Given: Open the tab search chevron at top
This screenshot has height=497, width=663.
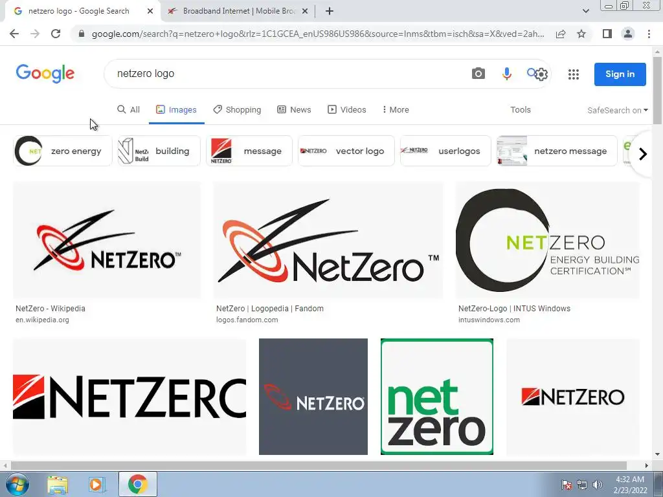Looking at the screenshot, I should click(x=585, y=11).
